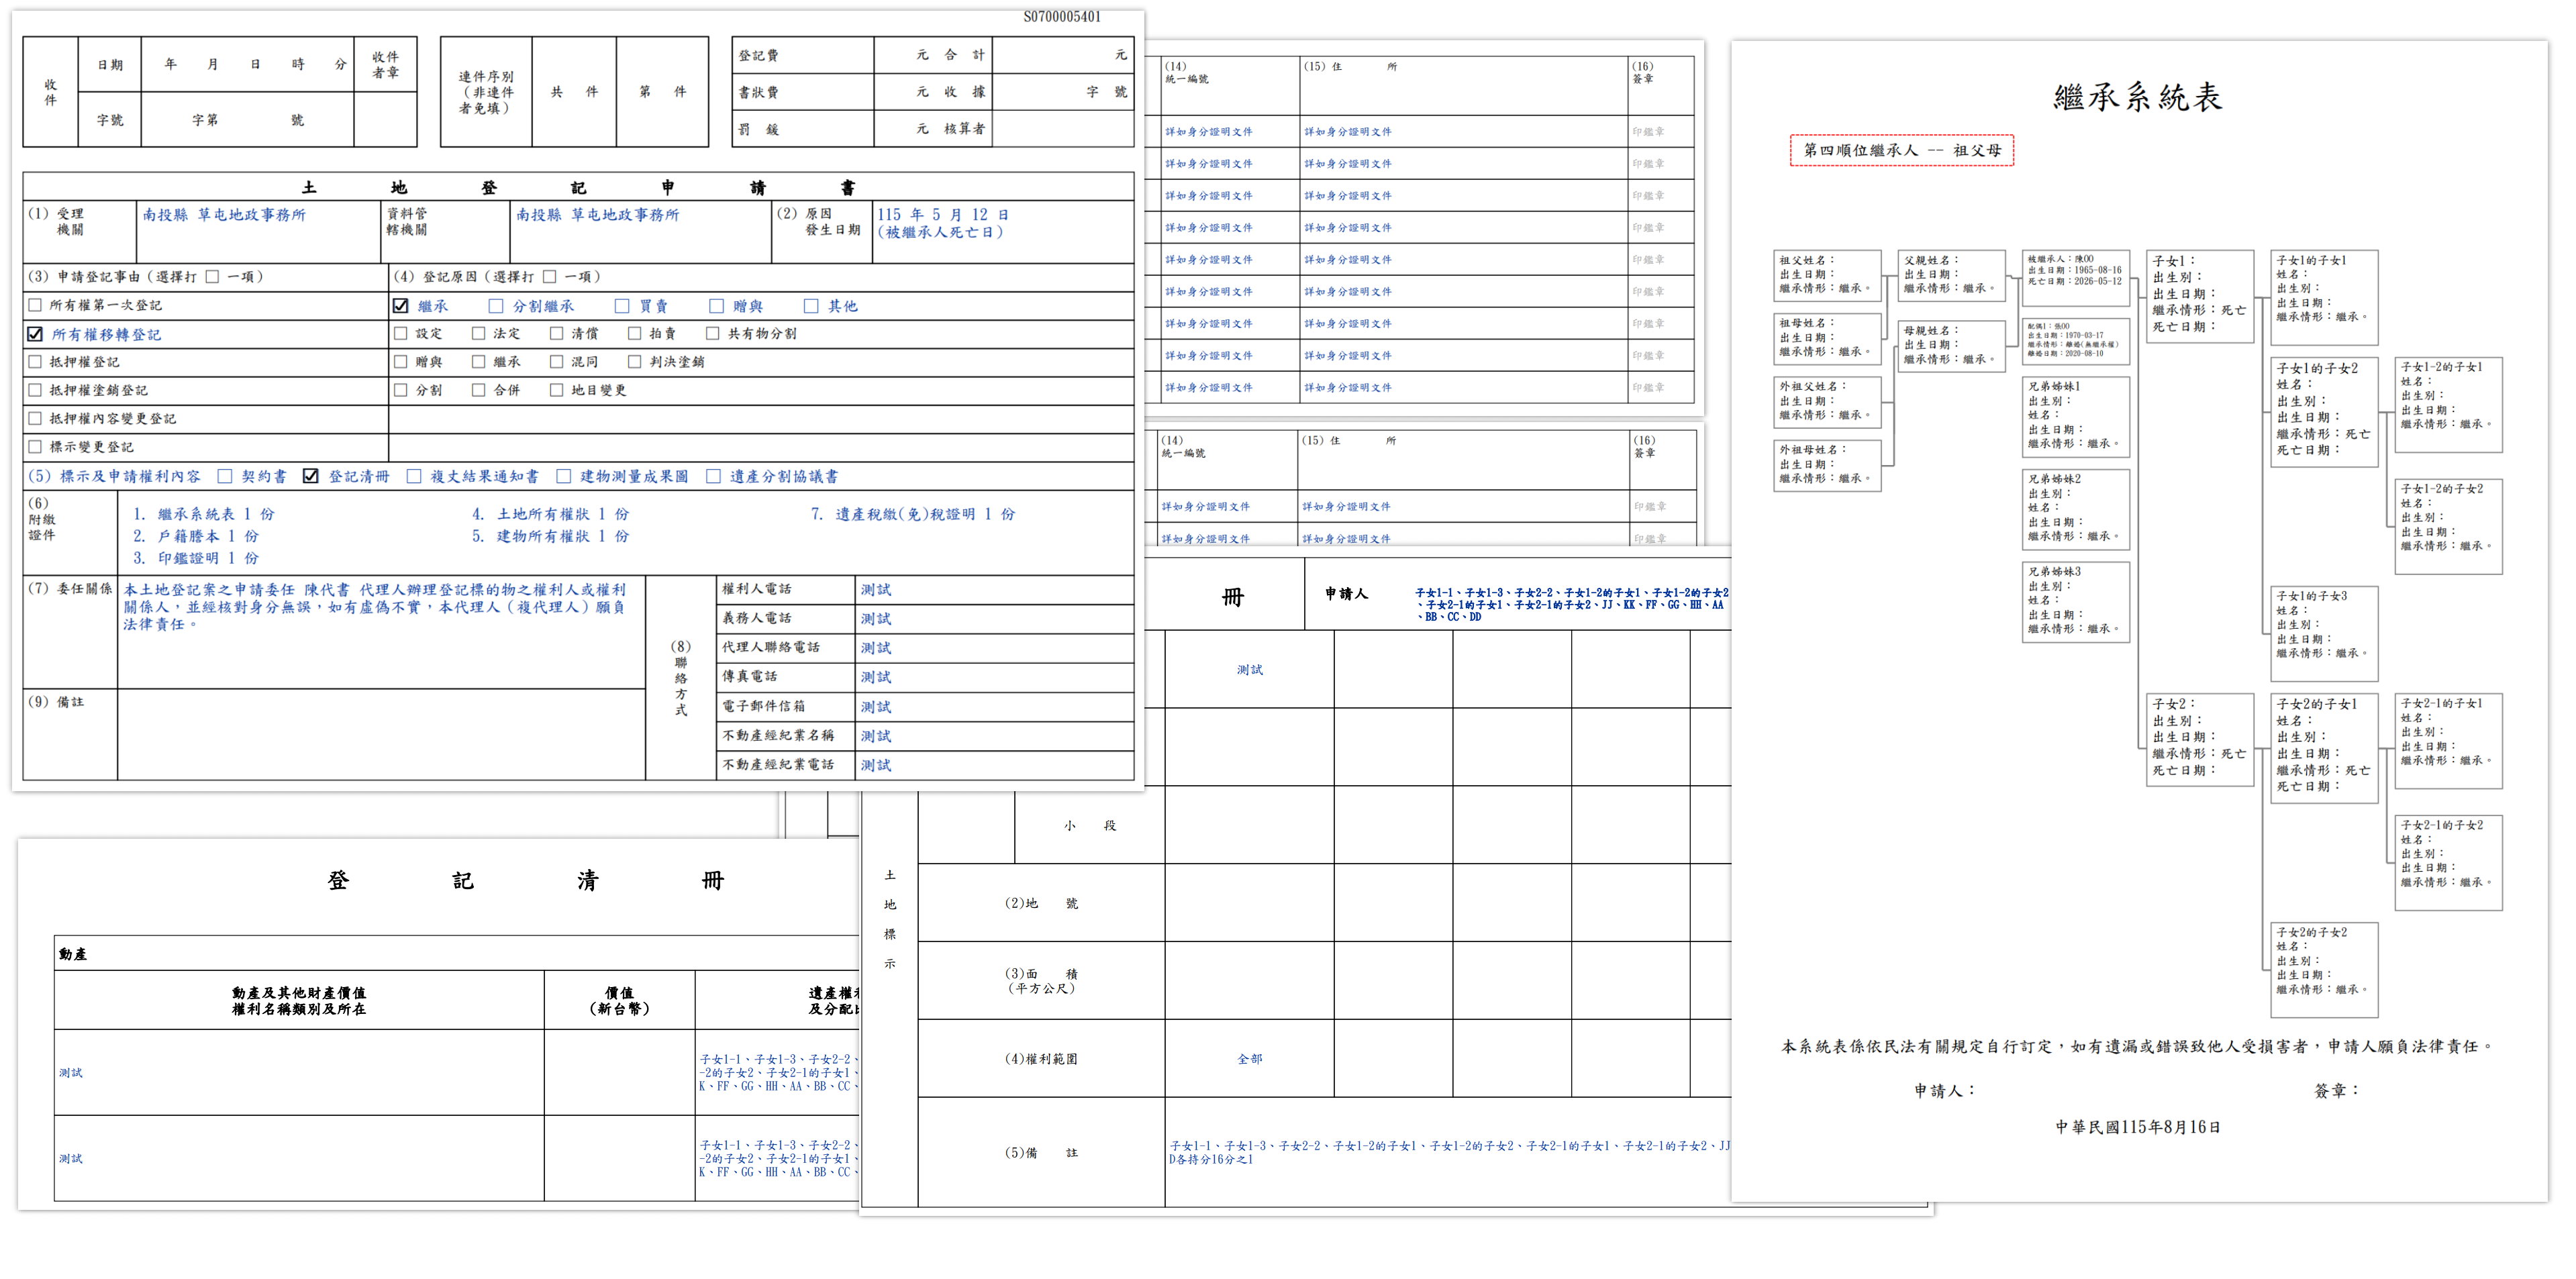Click the 外祖父姓名 box in the chart
Screen dimensions: 2576x1279
click(1827, 401)
